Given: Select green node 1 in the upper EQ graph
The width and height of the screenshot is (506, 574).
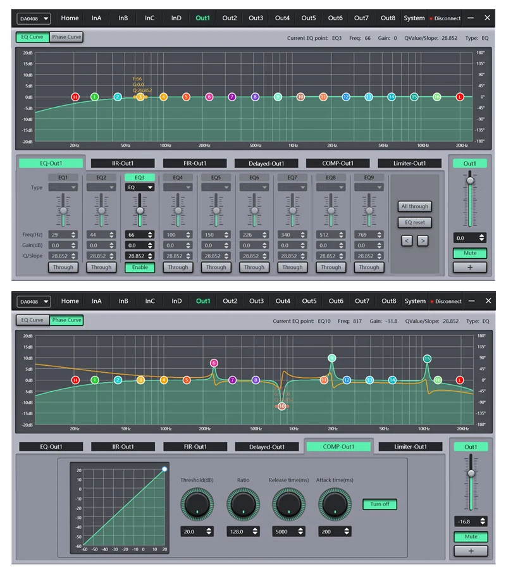Looking at the screenshot, I should (x=94, y=97).
